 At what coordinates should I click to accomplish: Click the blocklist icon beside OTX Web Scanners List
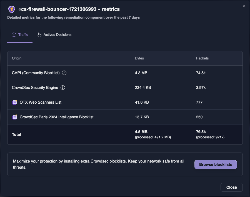point(14,102)
